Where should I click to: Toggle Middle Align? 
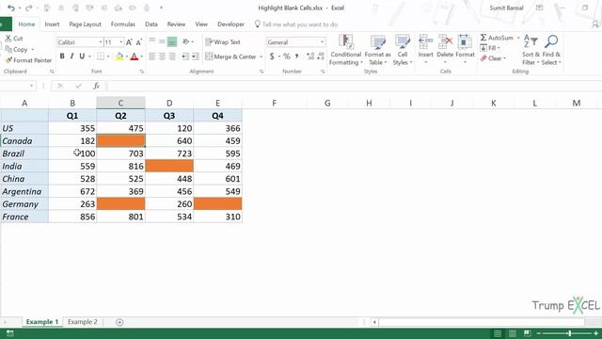click(x=162, y=41)
